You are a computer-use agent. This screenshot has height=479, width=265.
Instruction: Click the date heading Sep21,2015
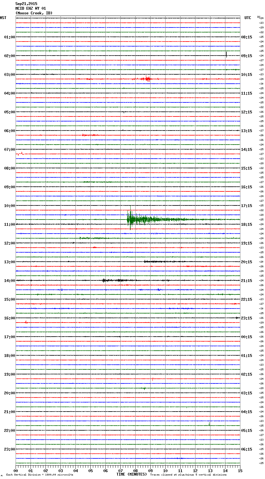(x=26, y=4)
